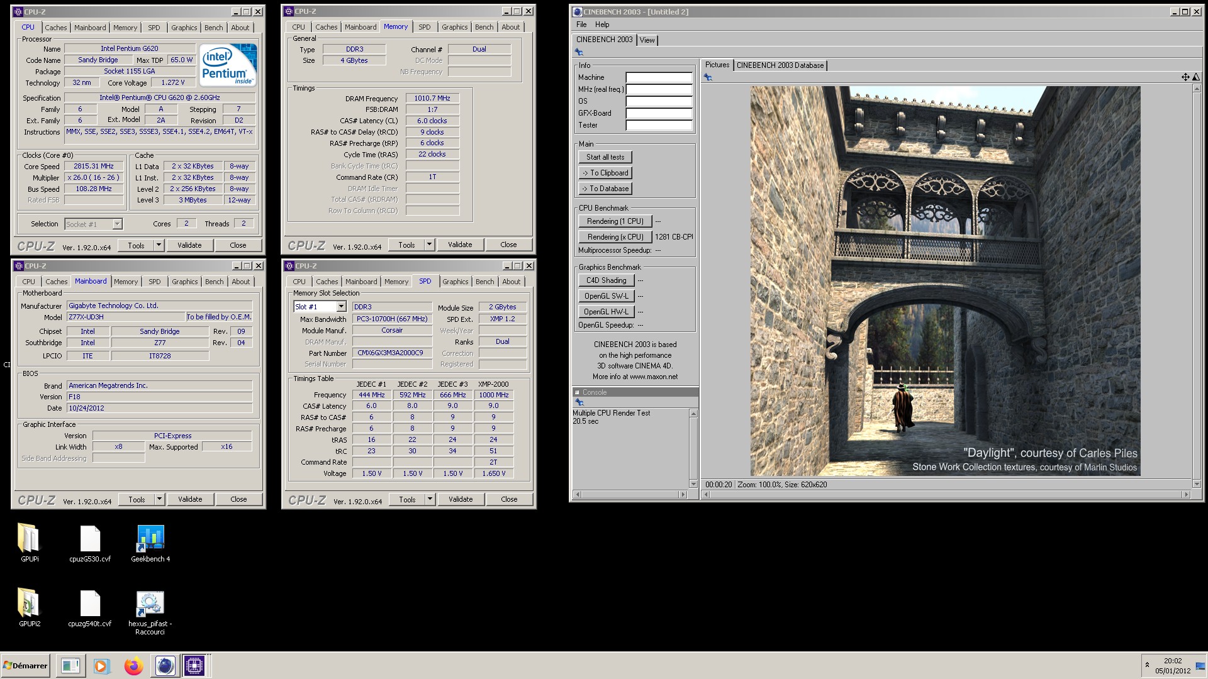
Task: Click the To Clipboard button
Action: tap(605, 173)
